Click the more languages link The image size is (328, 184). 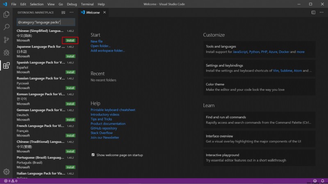pyautogui.click(x=301, y=52)
